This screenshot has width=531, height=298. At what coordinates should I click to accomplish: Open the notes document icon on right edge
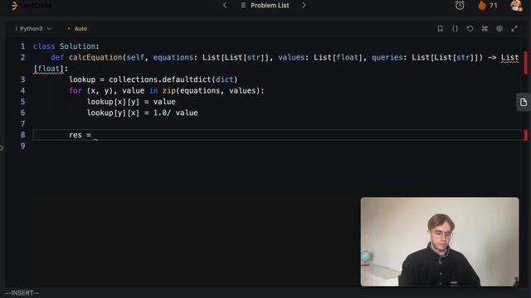(524, 102)
